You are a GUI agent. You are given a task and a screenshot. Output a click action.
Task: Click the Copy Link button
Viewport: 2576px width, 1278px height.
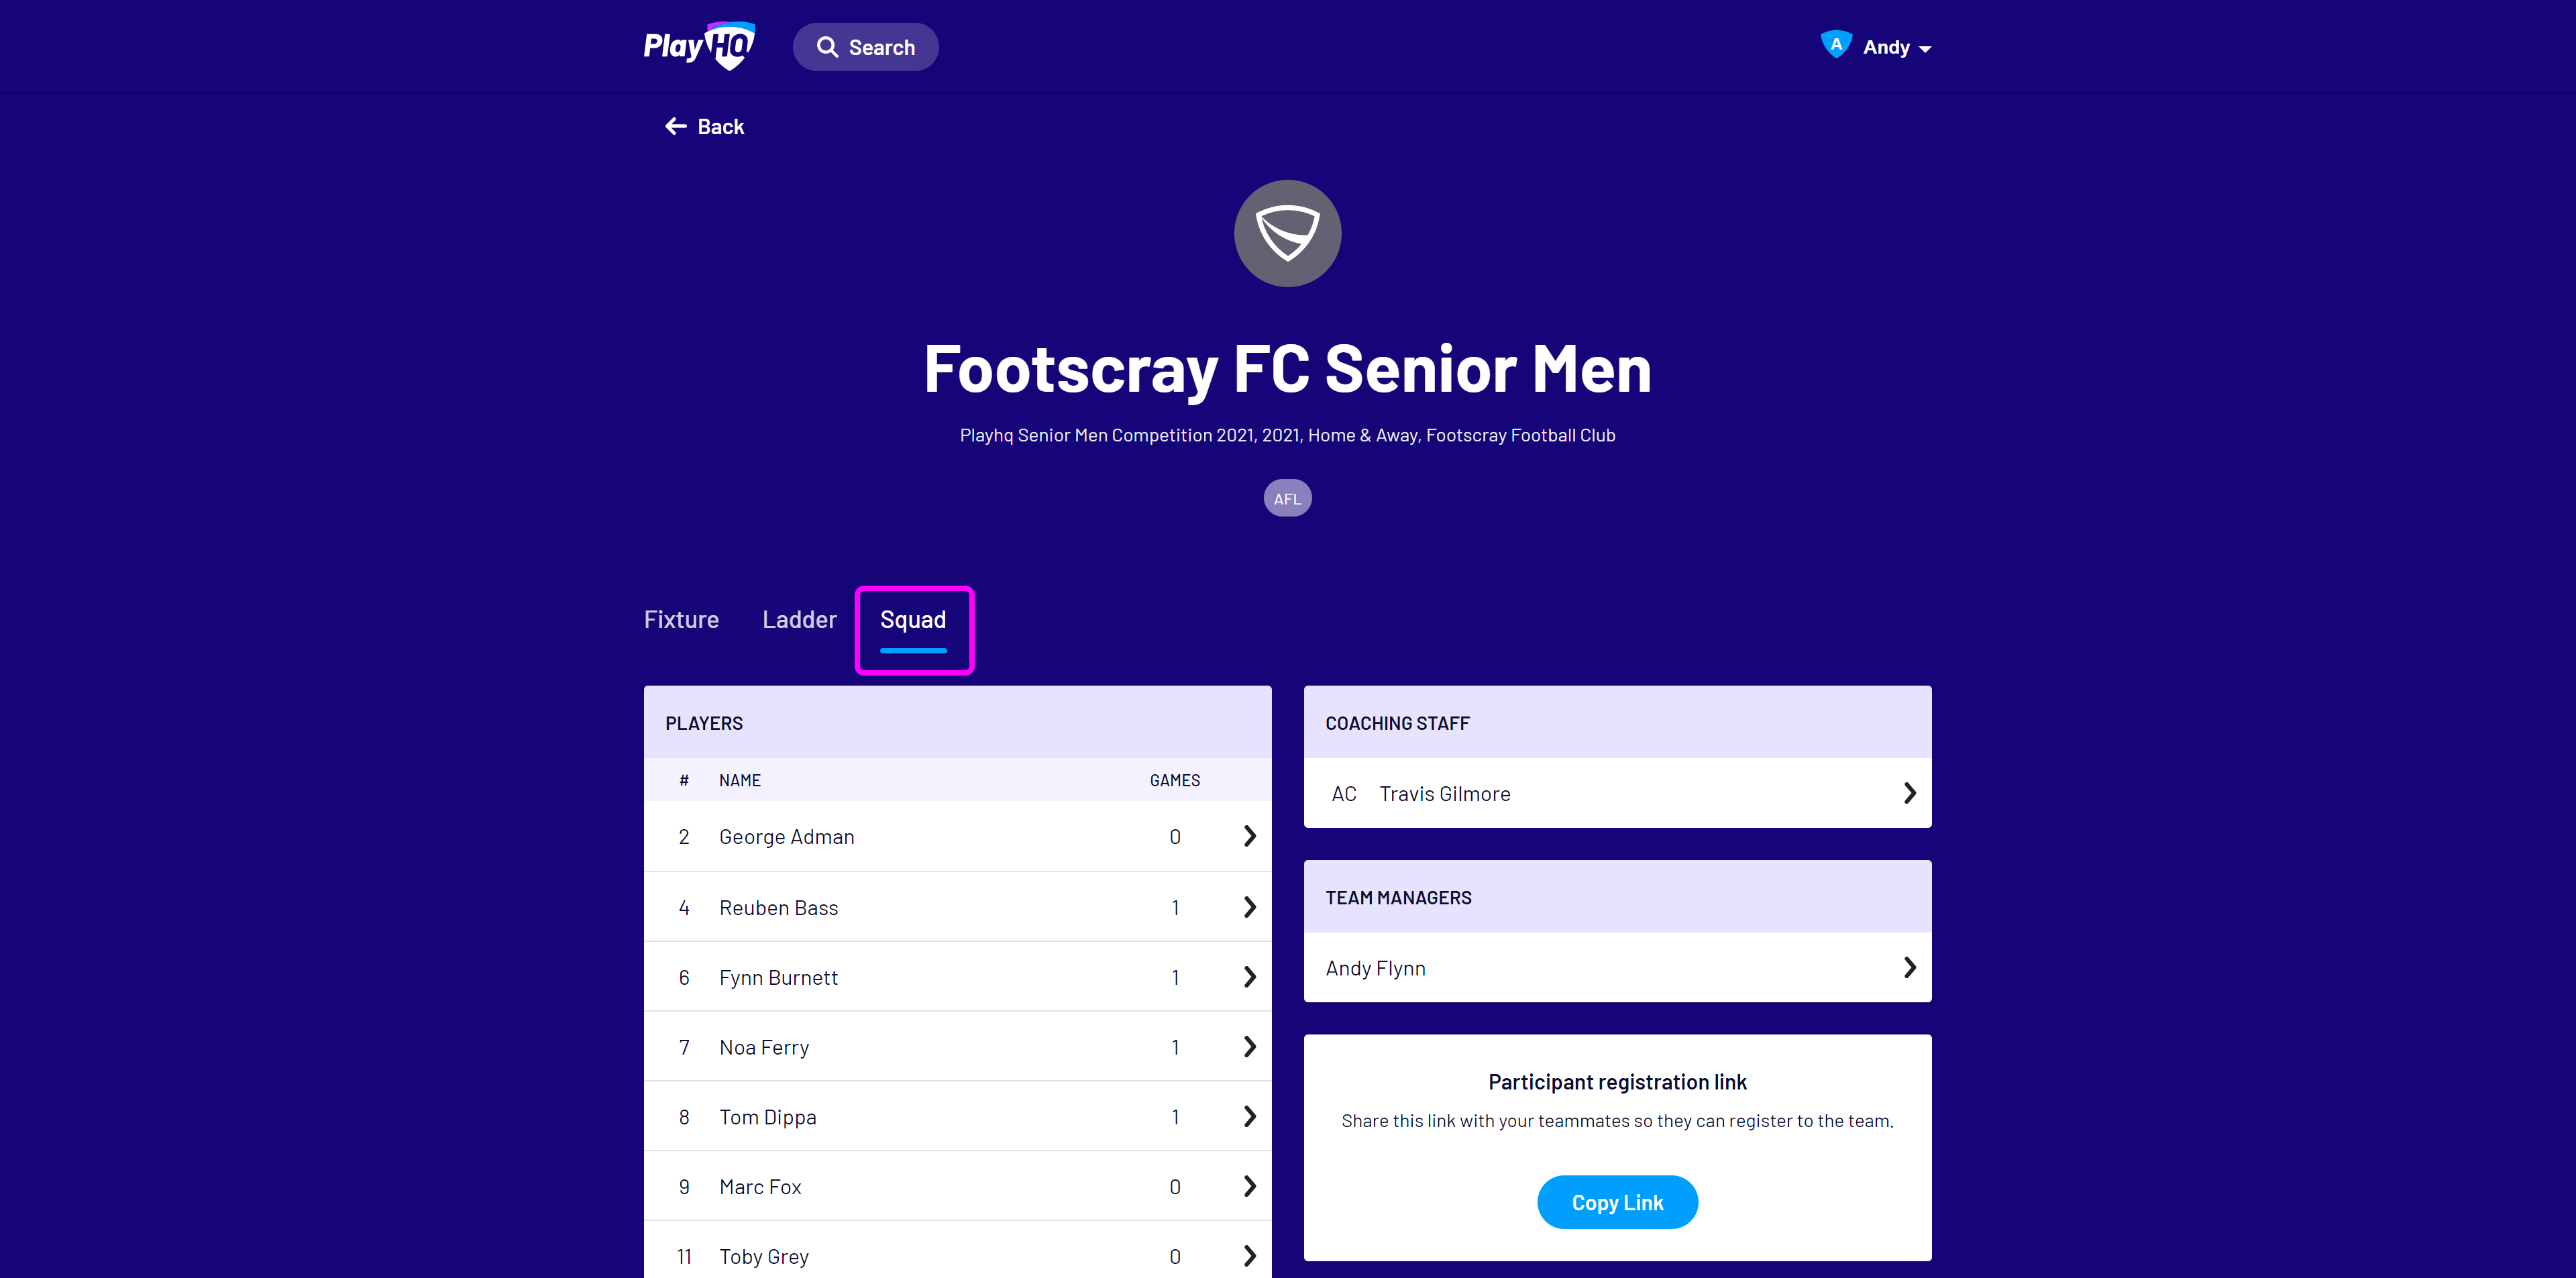click(x=1617, y=1202)
